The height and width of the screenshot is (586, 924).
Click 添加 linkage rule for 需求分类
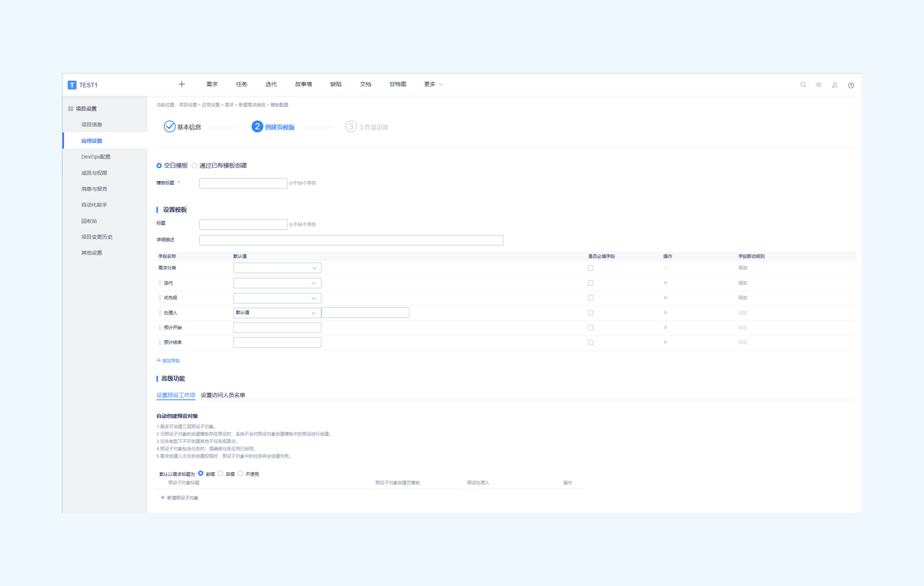[743, 268]
